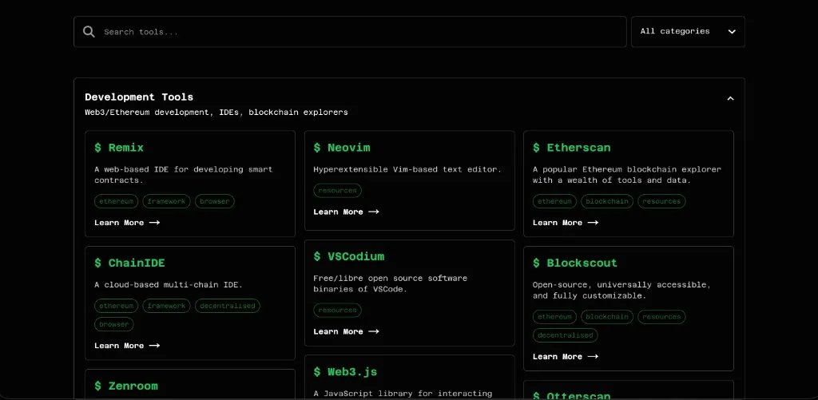Click Learn More arrow under Etherscan
The image size is (818, 400).
(593, 223)
